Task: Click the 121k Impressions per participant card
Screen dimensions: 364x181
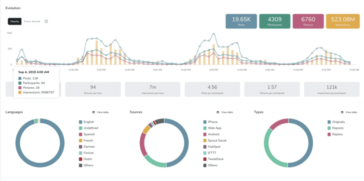Action: (332, 89)
